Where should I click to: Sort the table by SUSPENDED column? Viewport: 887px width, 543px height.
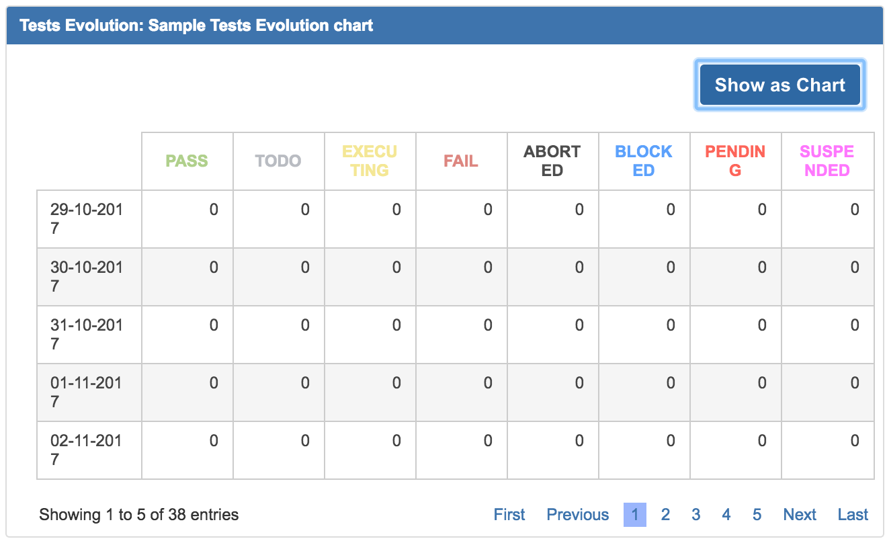(826, 161)
